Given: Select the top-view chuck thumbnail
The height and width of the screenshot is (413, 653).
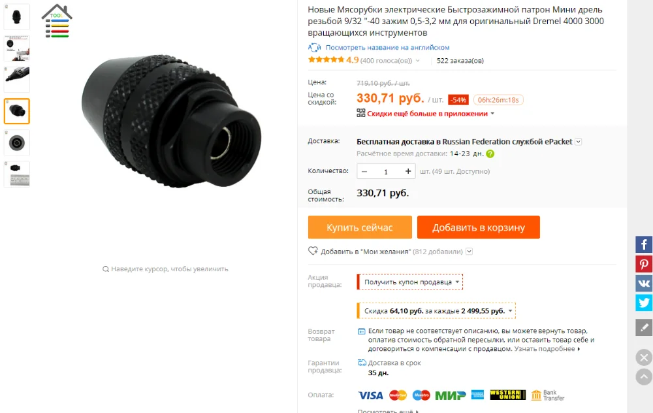Looking at the screenshot, I should 17,142.
